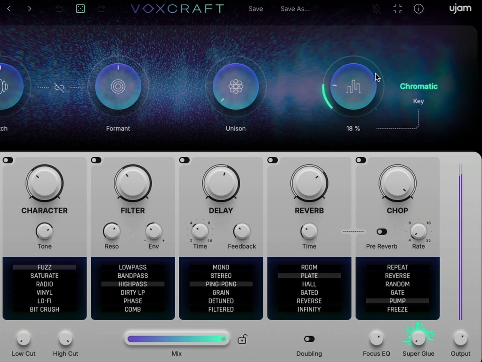Select INFINITY reverb type
The image size is (482, 362).
[309, 309]
